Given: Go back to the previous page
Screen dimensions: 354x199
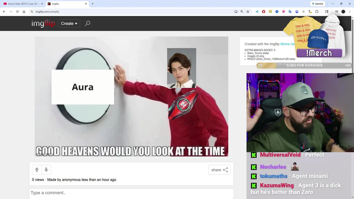Looking at the screenshot, I should [4, 12].
